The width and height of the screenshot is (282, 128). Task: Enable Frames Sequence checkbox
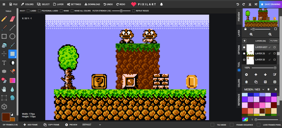click(232, 125)
